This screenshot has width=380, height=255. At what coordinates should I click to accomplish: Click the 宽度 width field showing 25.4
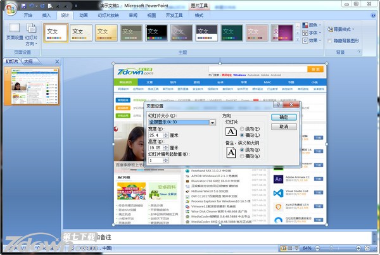(x=156, y=135)
